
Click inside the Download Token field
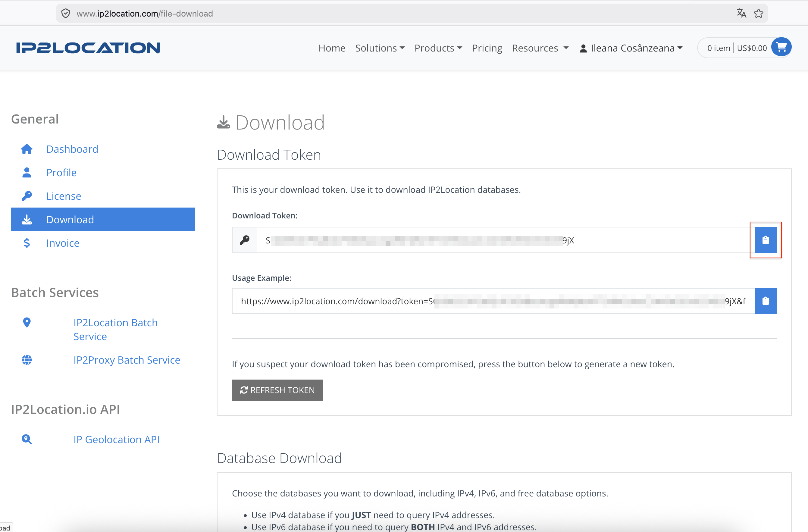[x=506, y=240]
